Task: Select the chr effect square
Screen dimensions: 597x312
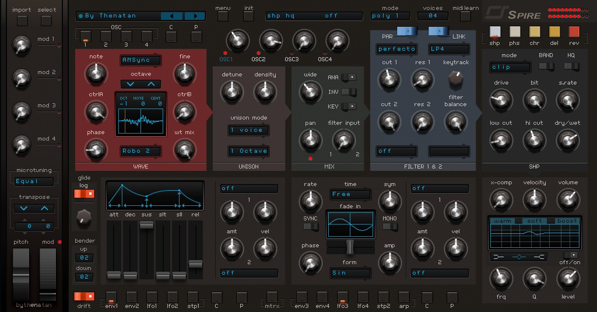Action: [x=535, y=32]
